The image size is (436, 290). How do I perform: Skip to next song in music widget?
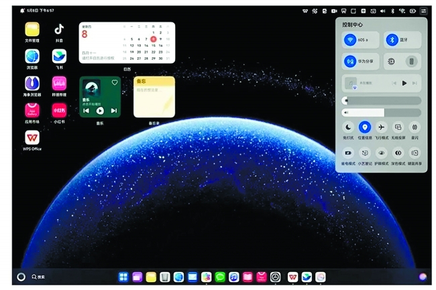pos(114,111)
